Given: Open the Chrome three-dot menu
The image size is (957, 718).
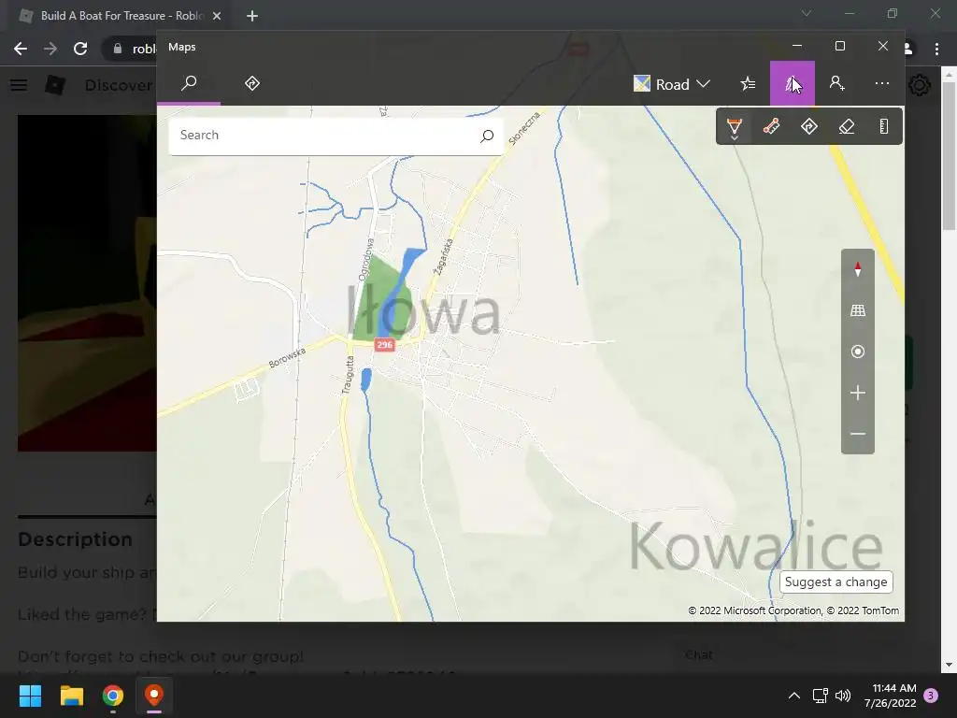Looking at the screenshot, I should [936, 49].
